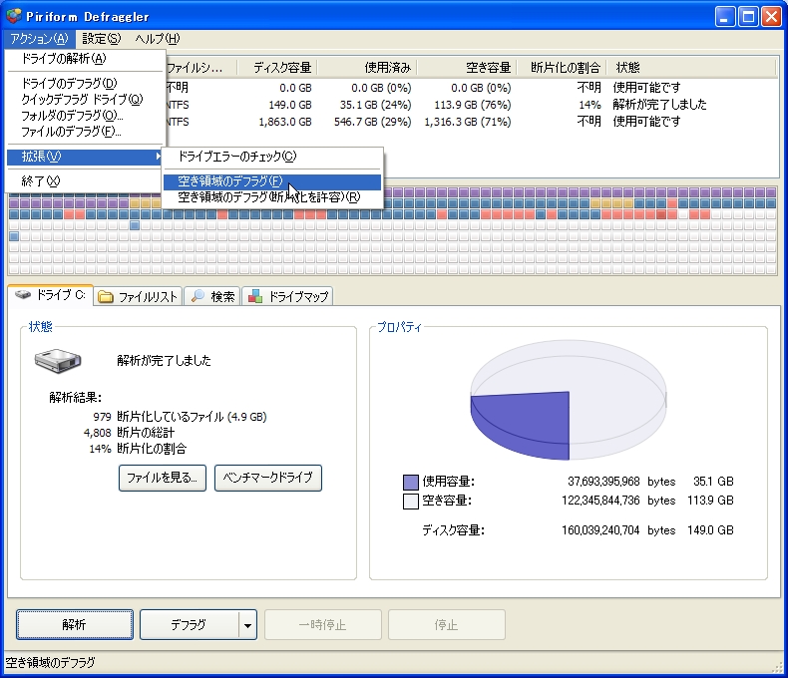
Task: Open the アクション(A) menu
Action: click(x=39, y=39)
